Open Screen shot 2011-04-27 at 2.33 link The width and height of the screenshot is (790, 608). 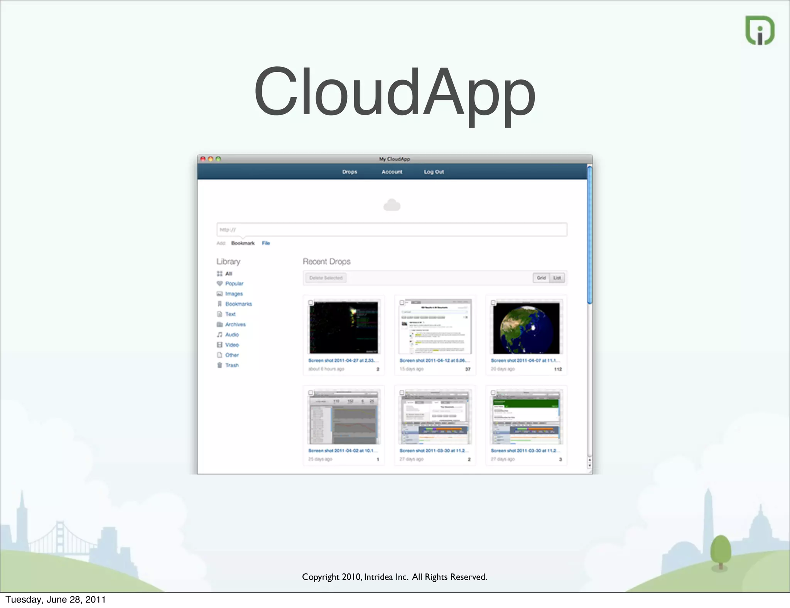(343, 360)
